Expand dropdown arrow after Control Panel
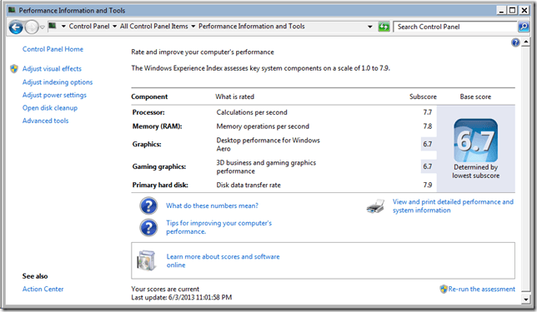This screenshot has width=537, height=312. coord(114,27)
